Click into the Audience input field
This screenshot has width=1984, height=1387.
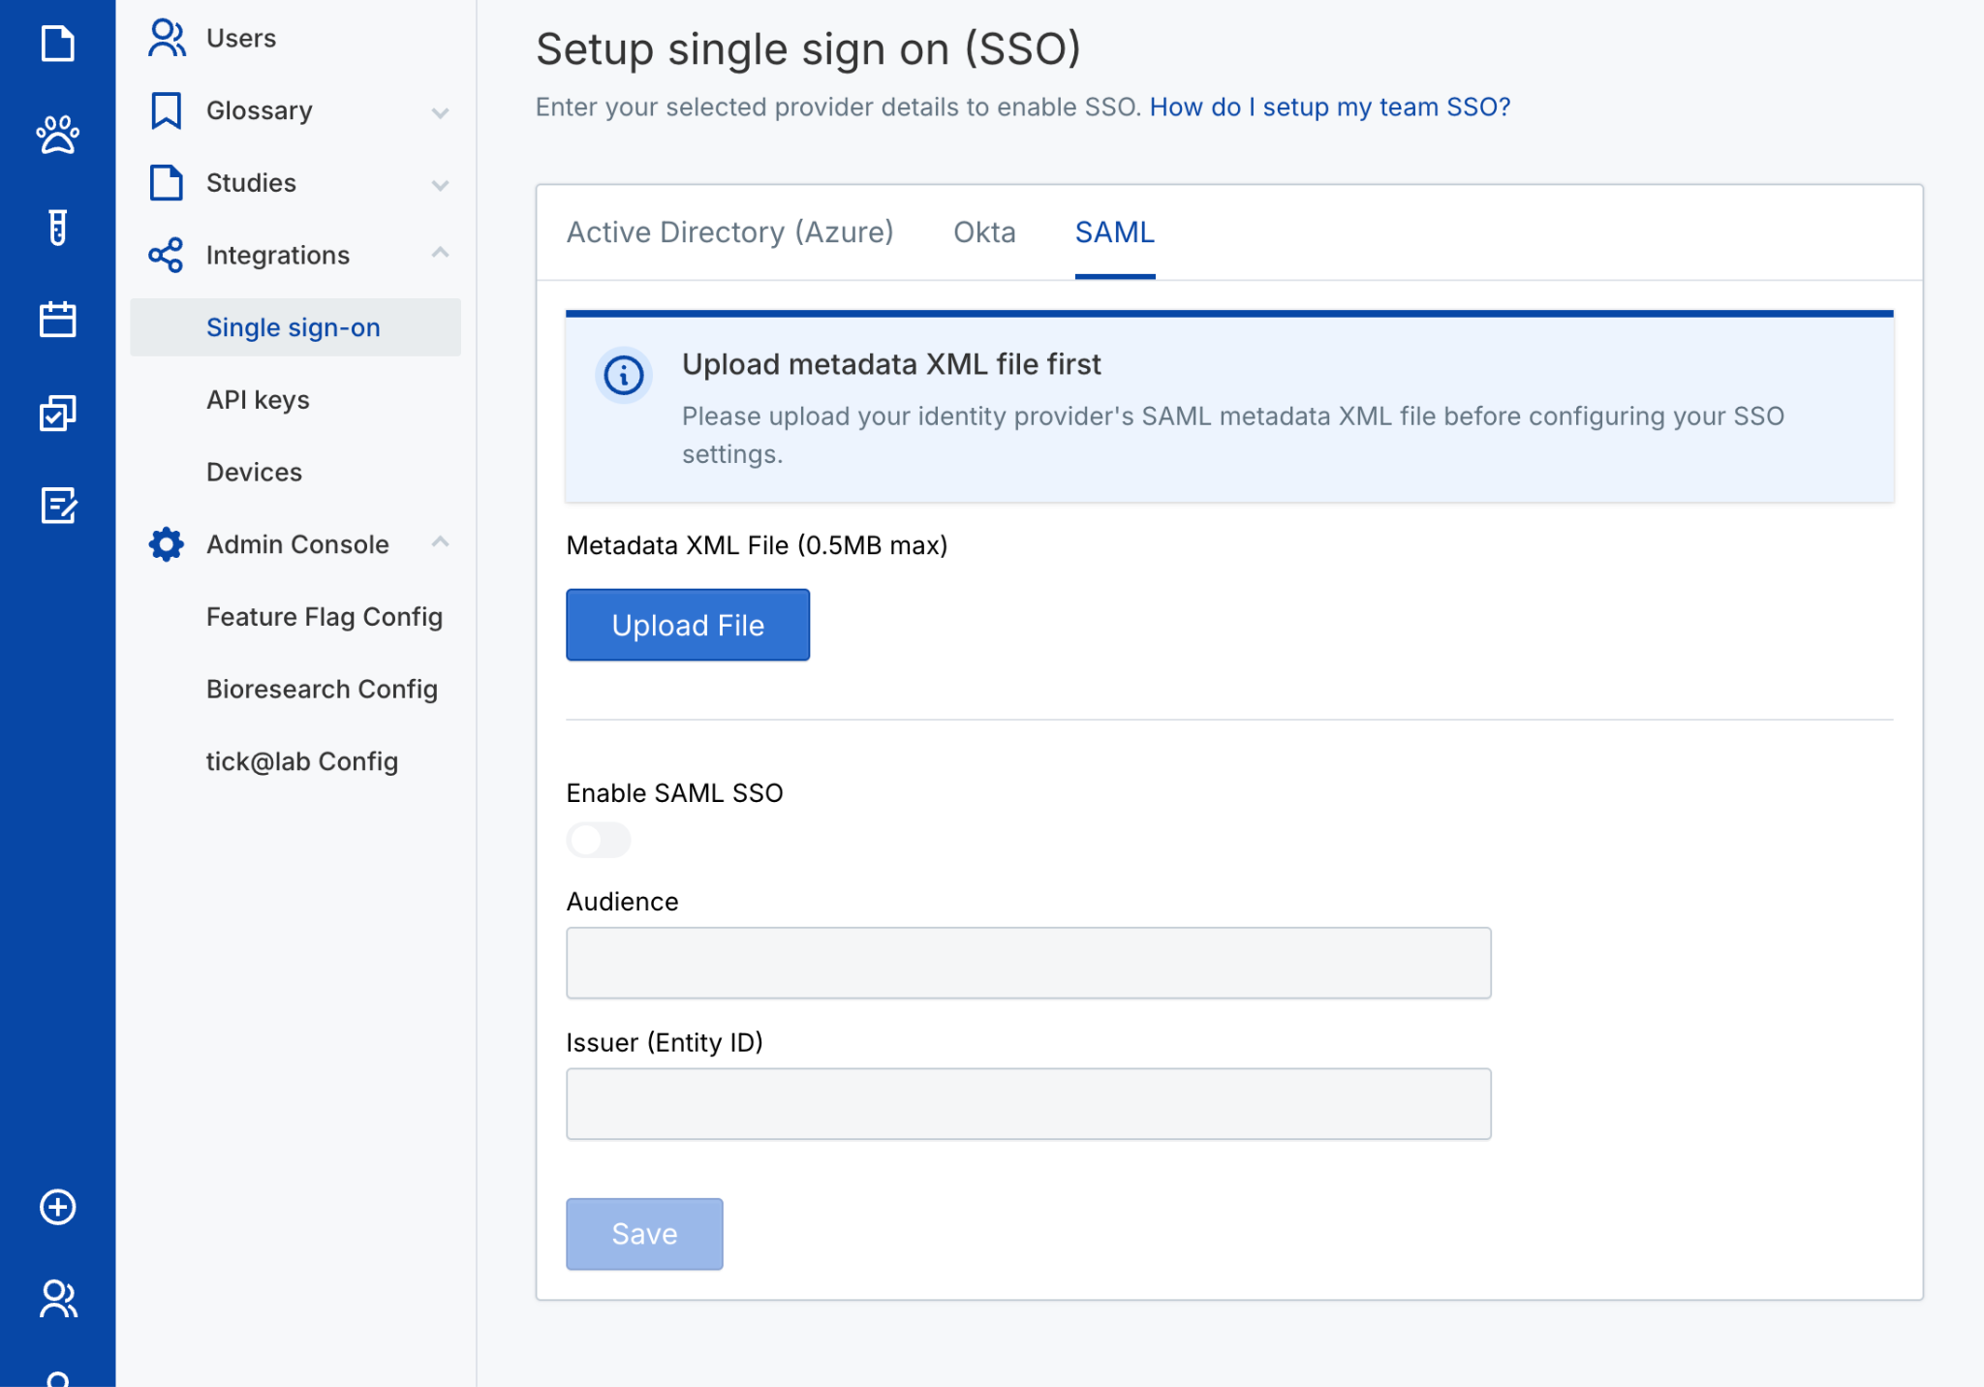(1028, 963)
